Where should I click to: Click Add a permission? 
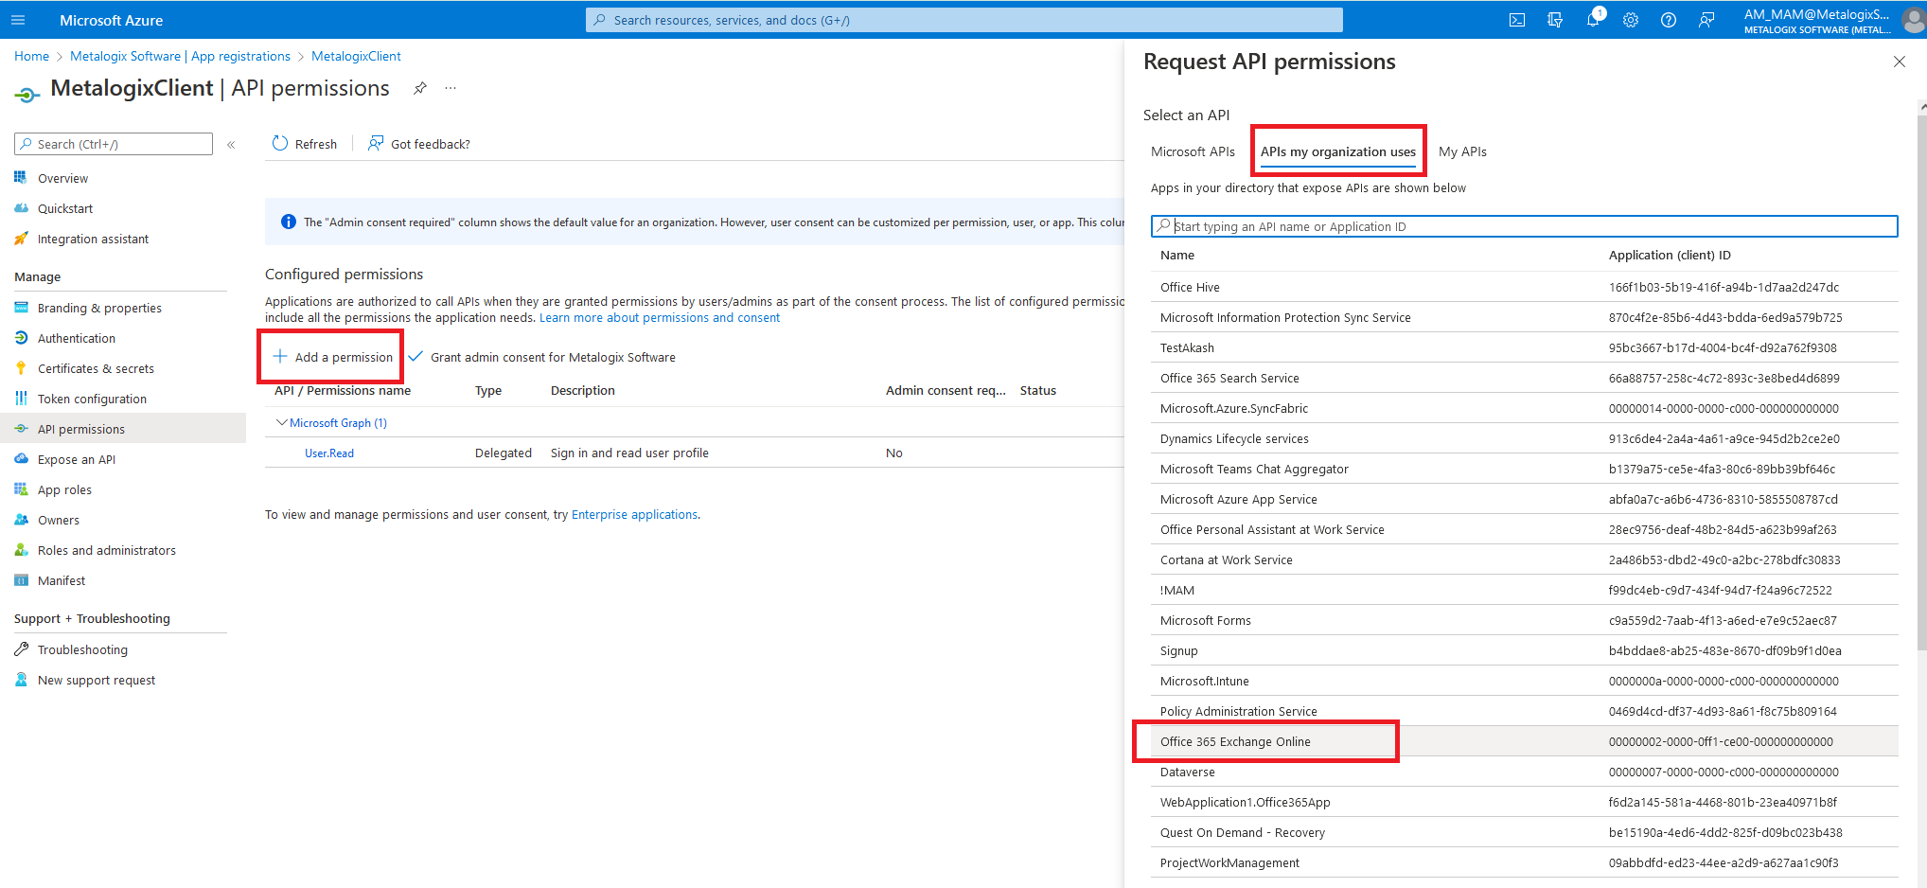pos(332,357)
